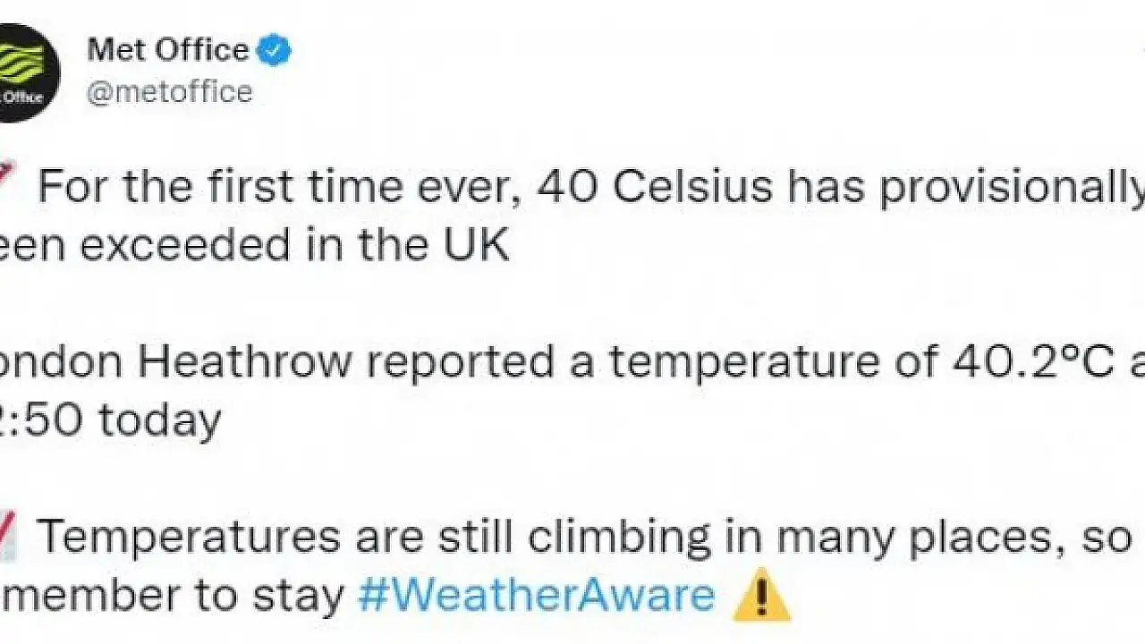Open the @metoffice handle link
The image size is (1145, 644).
click(169, 92)
